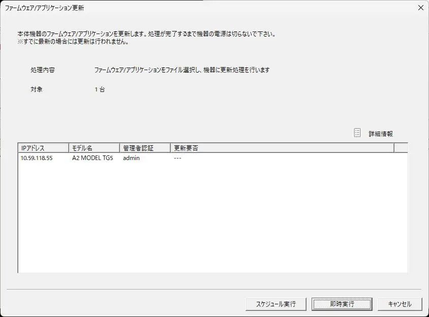Cancel using the キャンセル button
The height and width of the screenshot is (317, 429).
tap(400, 304)
